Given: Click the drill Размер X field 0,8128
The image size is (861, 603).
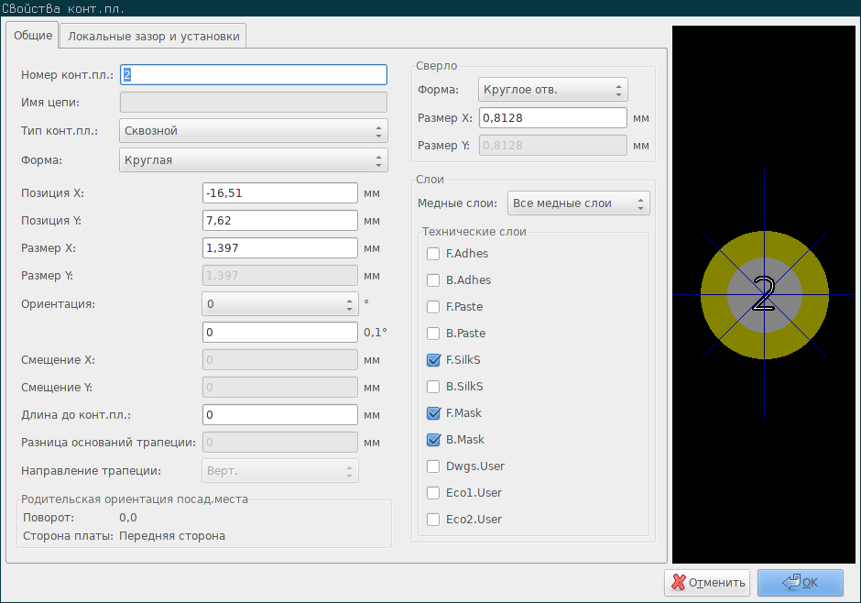Looking at the screenshot, I should point(552,118).
